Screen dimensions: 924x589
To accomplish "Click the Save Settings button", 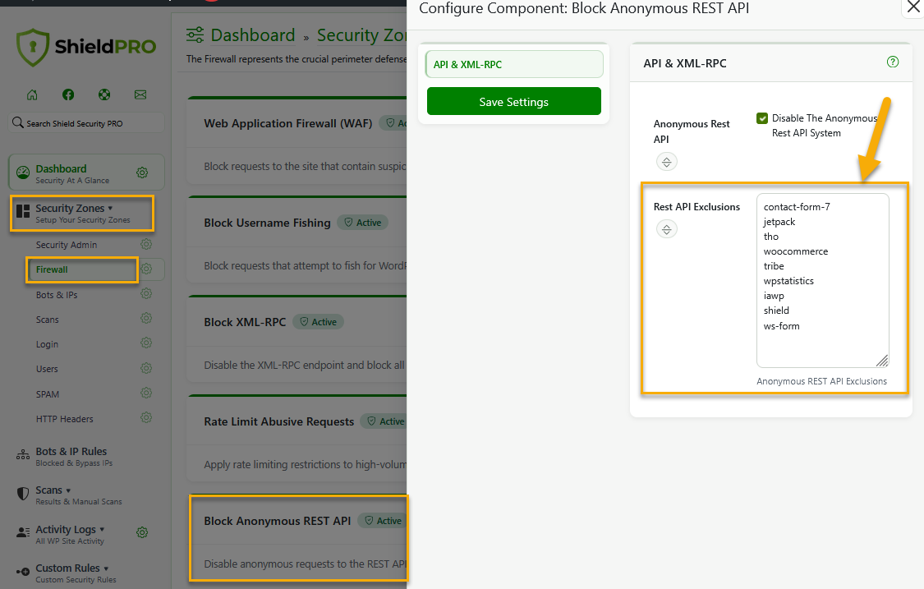I will [514, 101].
